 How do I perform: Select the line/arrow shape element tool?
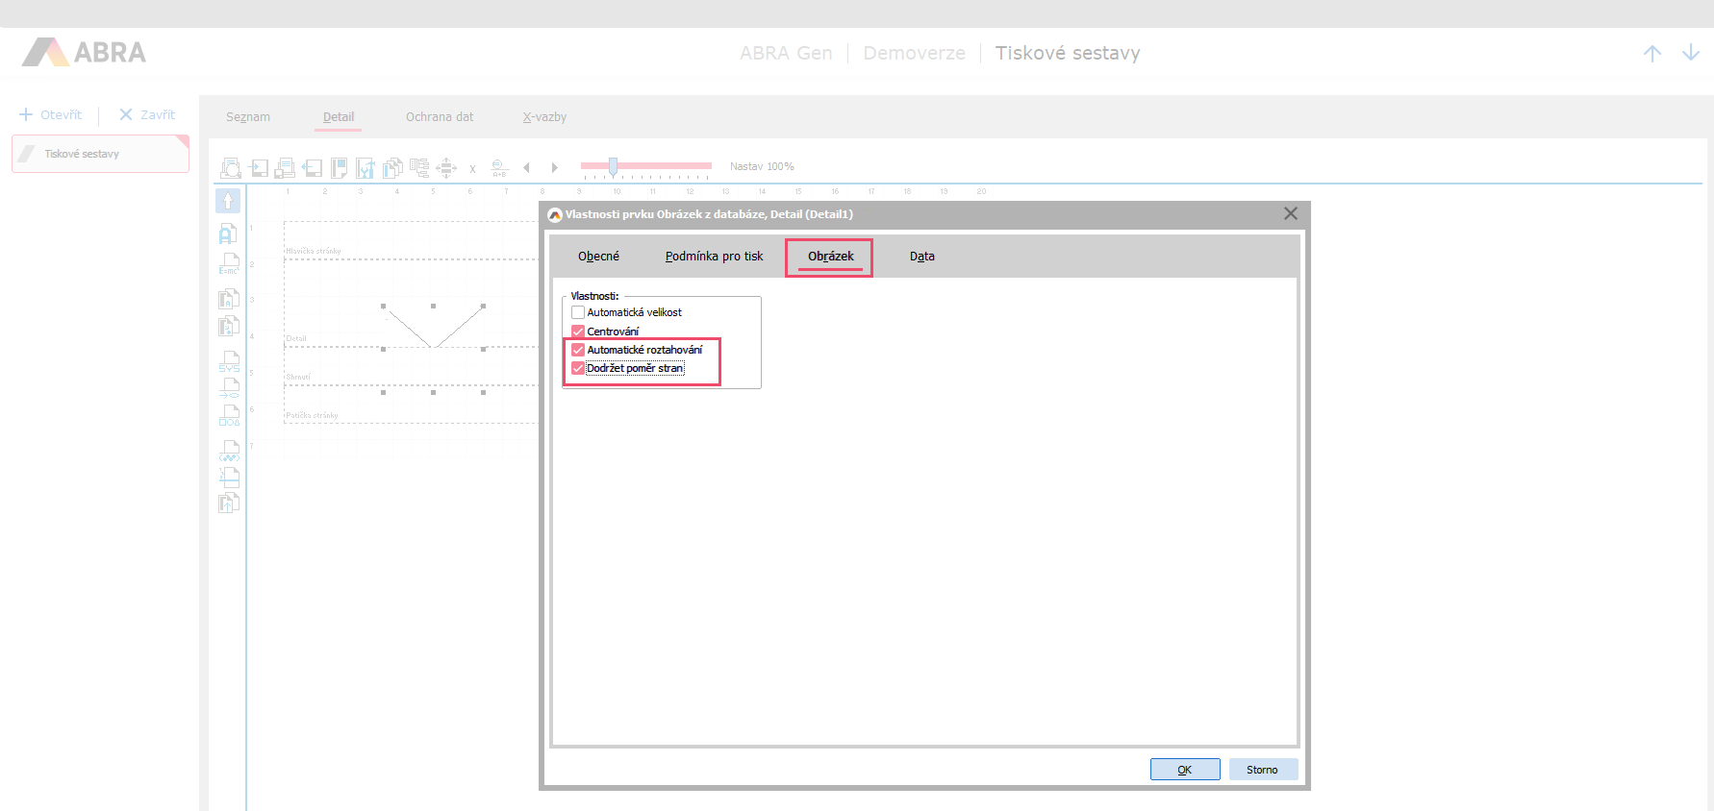click(229, 388)
